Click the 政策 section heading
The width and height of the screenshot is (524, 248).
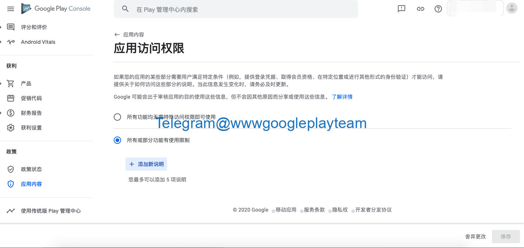click(11, 152)
